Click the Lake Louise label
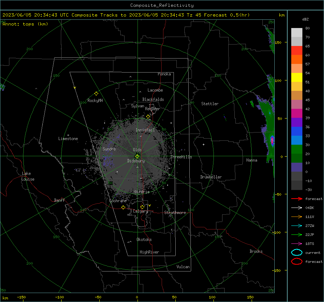Viewport: 324px width, 302px height. pos(28,176)
